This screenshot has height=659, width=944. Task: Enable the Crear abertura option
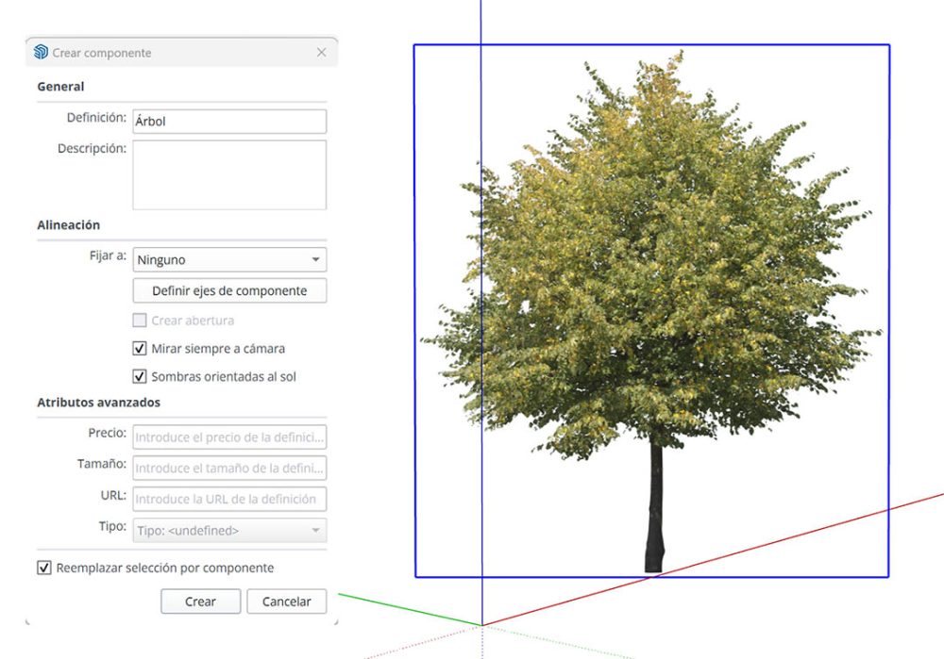tap(140, 321)
